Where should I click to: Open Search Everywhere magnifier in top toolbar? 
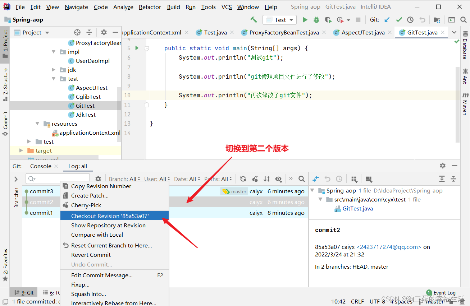464,20
